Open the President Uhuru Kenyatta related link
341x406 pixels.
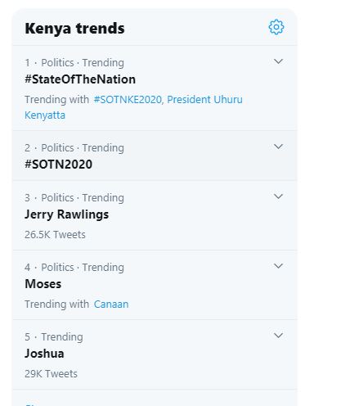(x=133, y=107)
